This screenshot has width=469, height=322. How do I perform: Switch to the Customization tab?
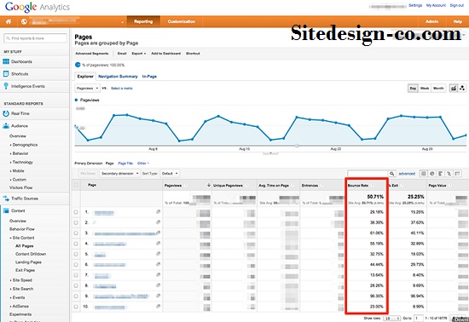[x=182, y=21]
